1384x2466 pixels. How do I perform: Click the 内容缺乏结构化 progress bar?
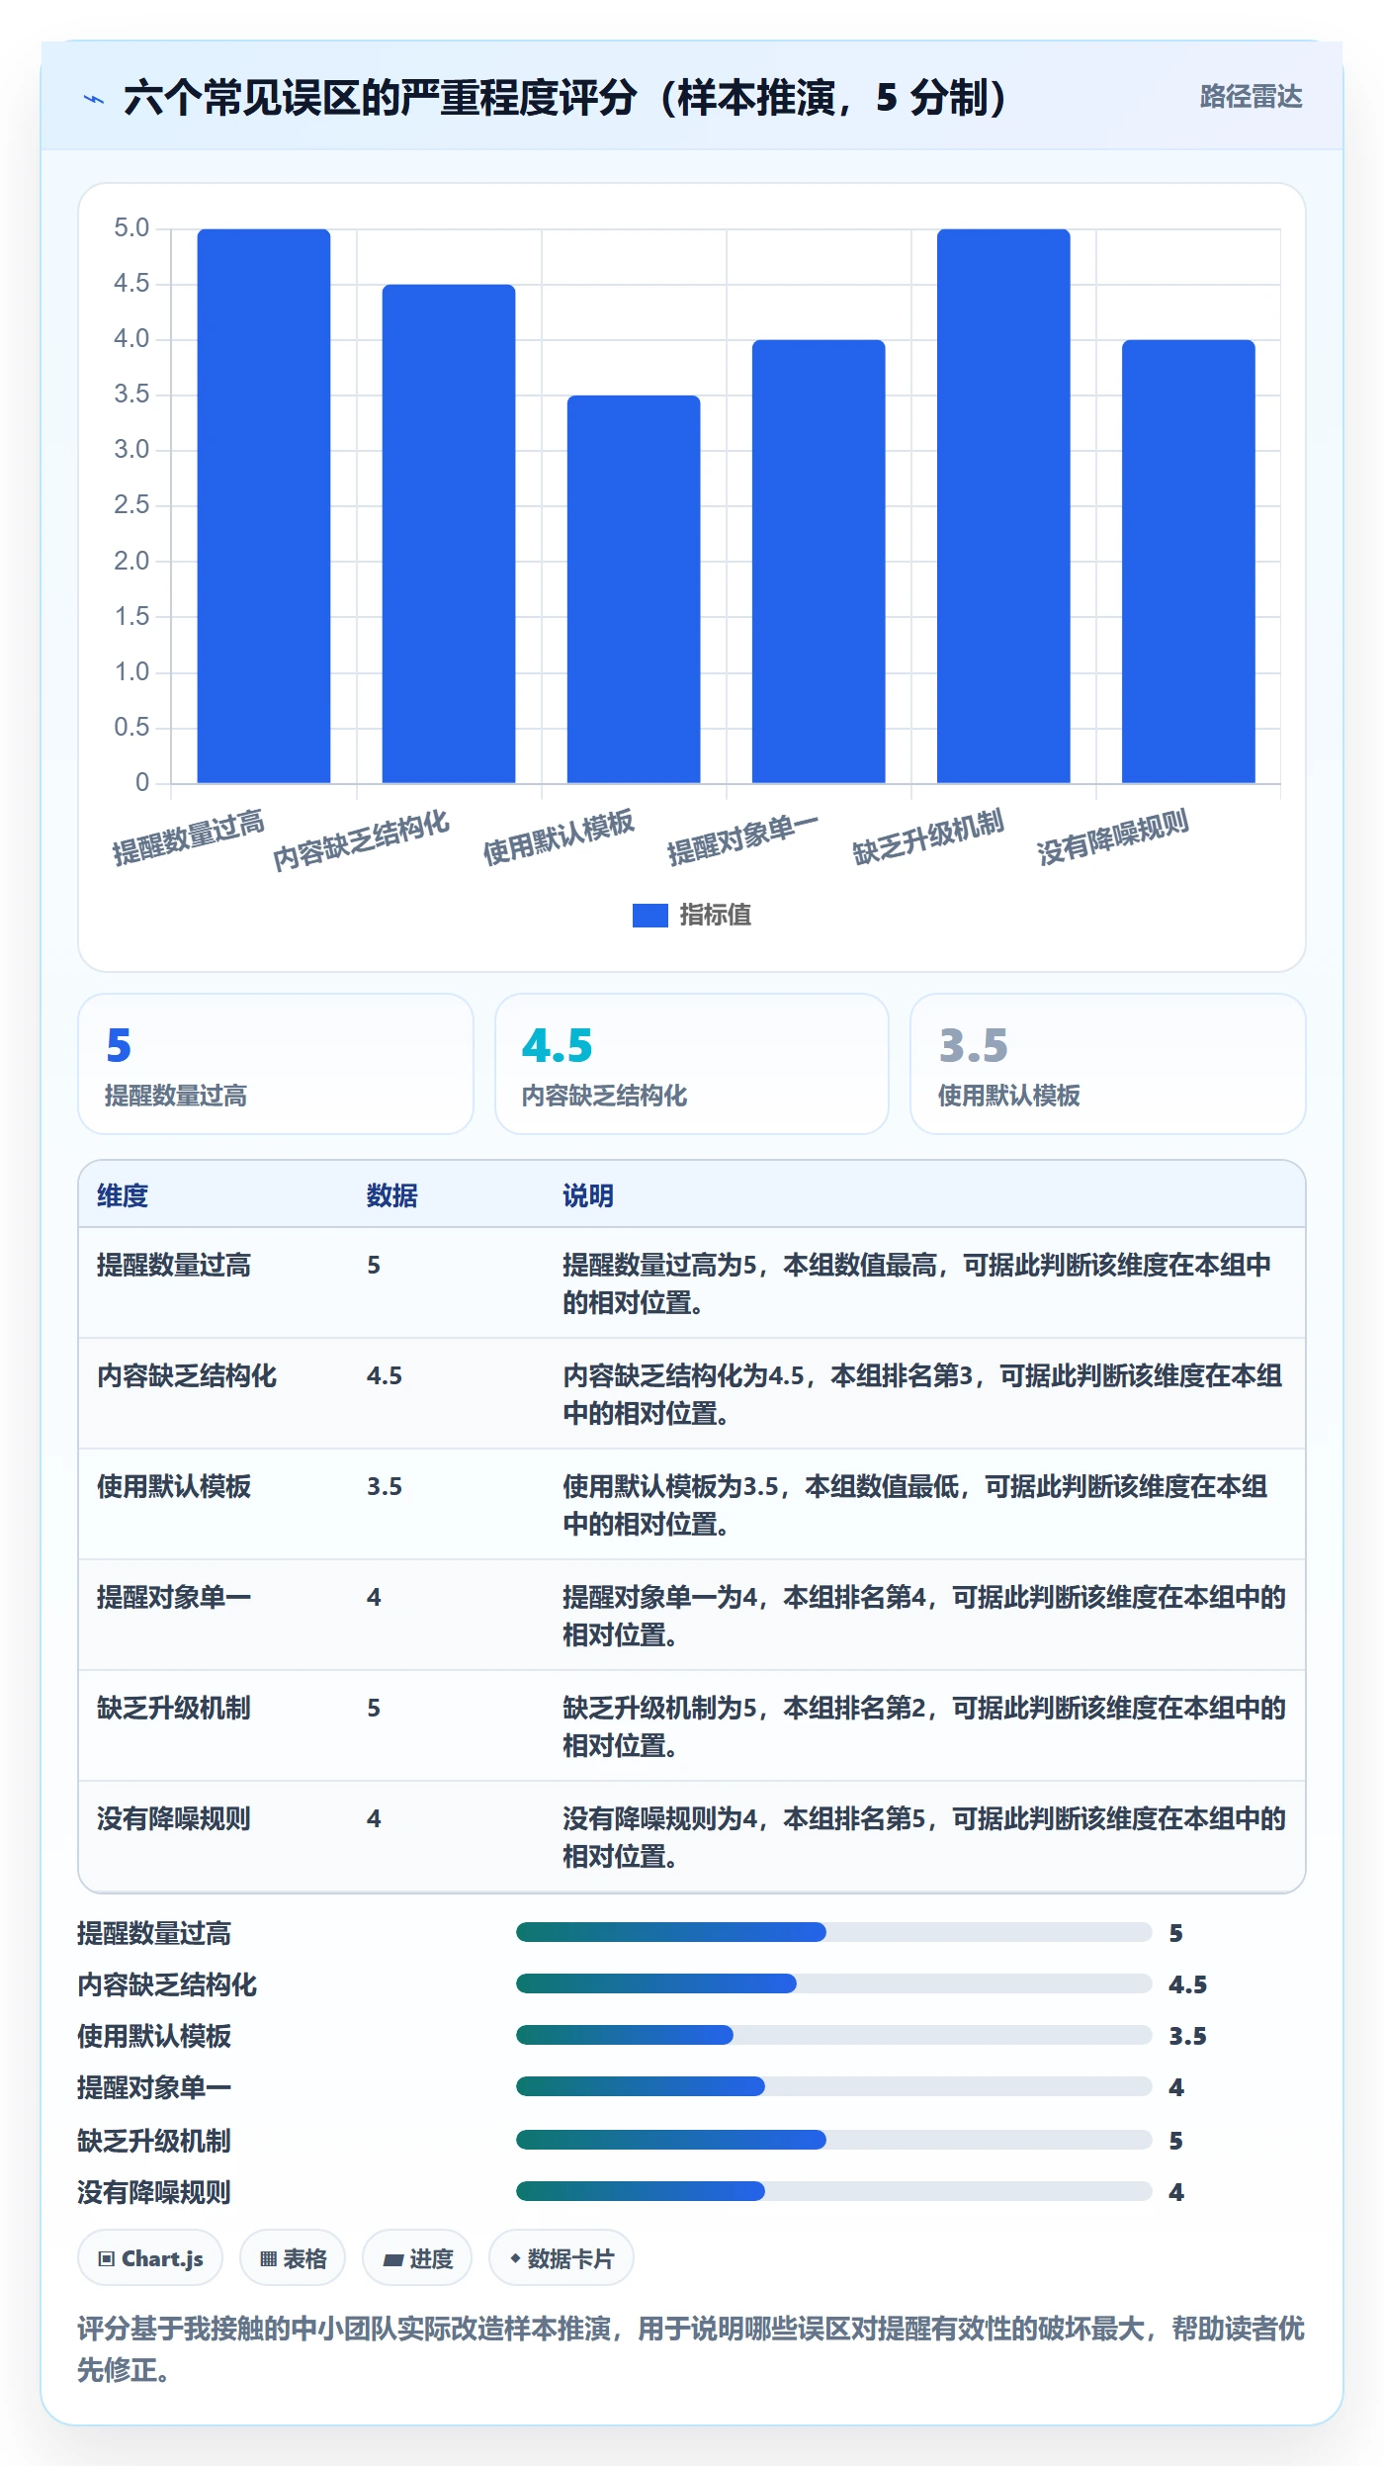[834, 1983]
